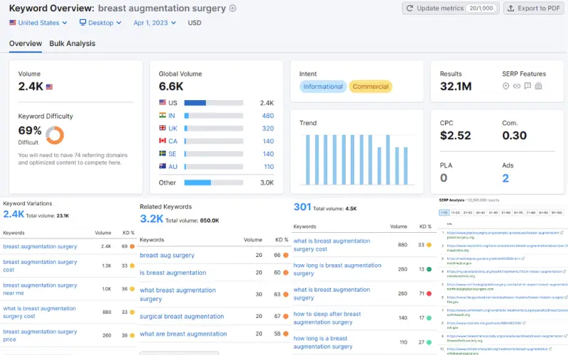This screenshot has height=355, width=568.
Task: Select the Informational intent badge
Action: point(323,87)
